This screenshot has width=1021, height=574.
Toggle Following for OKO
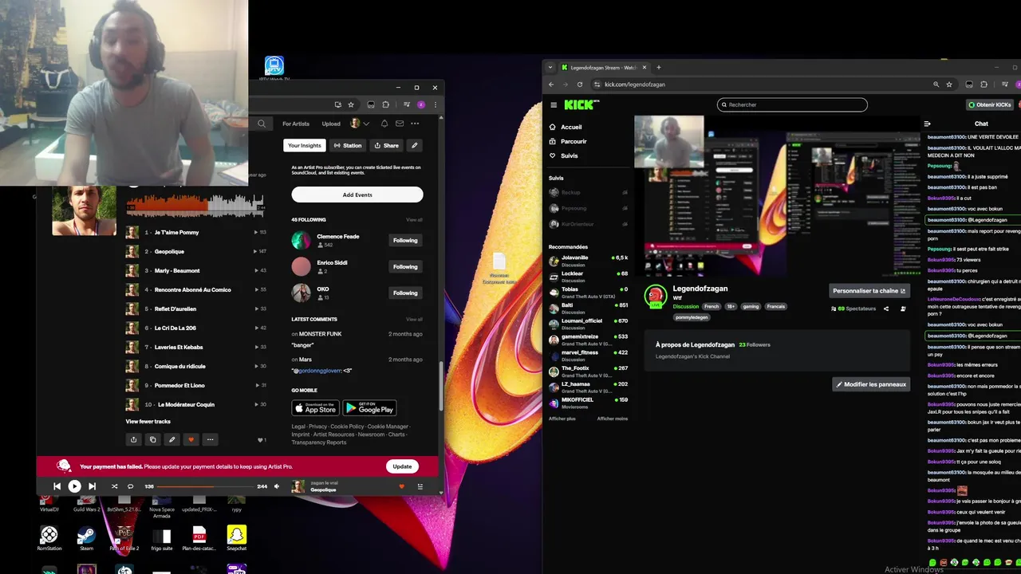[405, 293]
